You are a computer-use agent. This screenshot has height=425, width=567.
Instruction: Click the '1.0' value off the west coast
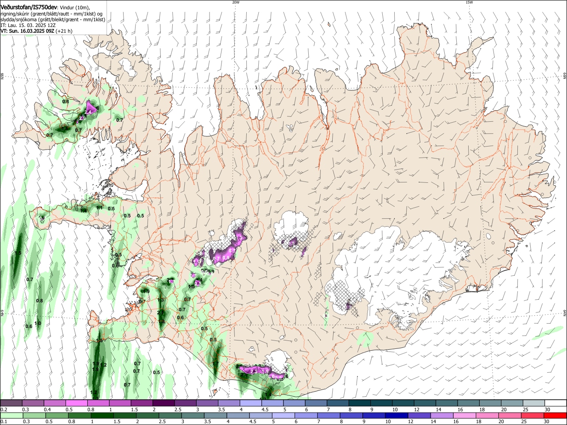point(38,324)
